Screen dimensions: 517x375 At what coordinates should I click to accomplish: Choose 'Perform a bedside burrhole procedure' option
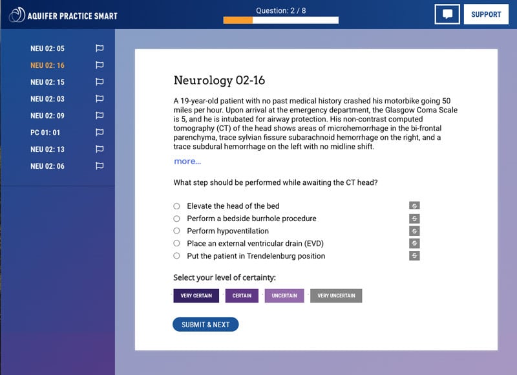[x=177, y=219]
